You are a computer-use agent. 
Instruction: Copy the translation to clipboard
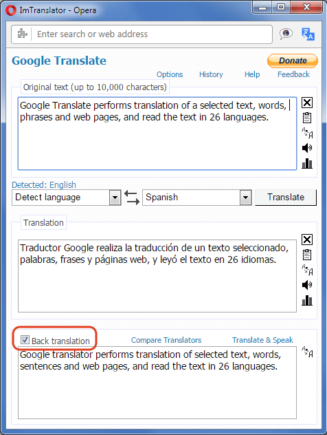pos(307,255)
